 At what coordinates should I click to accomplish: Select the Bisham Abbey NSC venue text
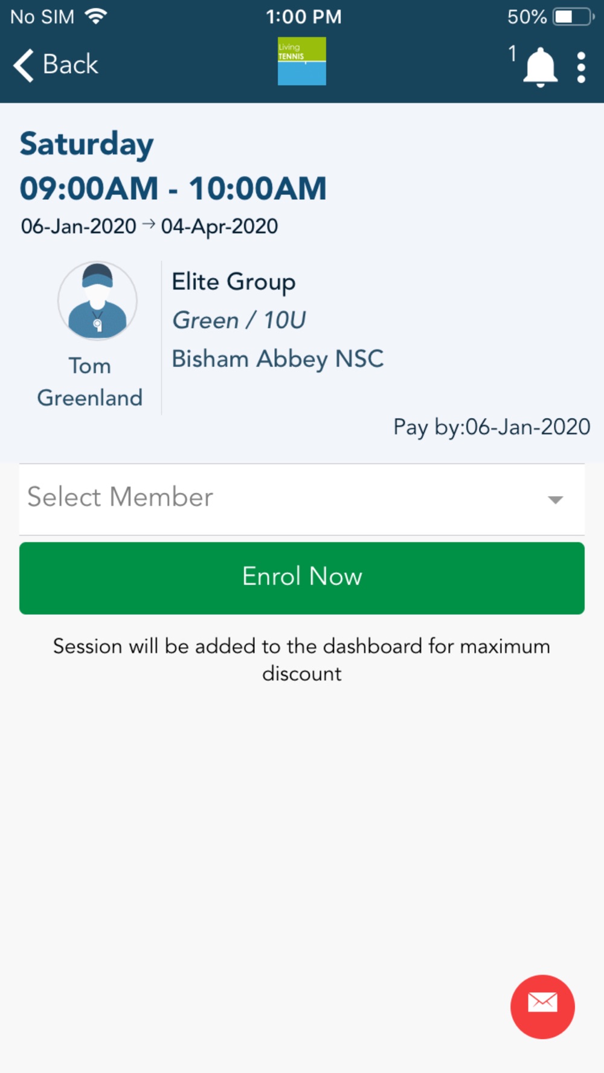pos(278,358)
